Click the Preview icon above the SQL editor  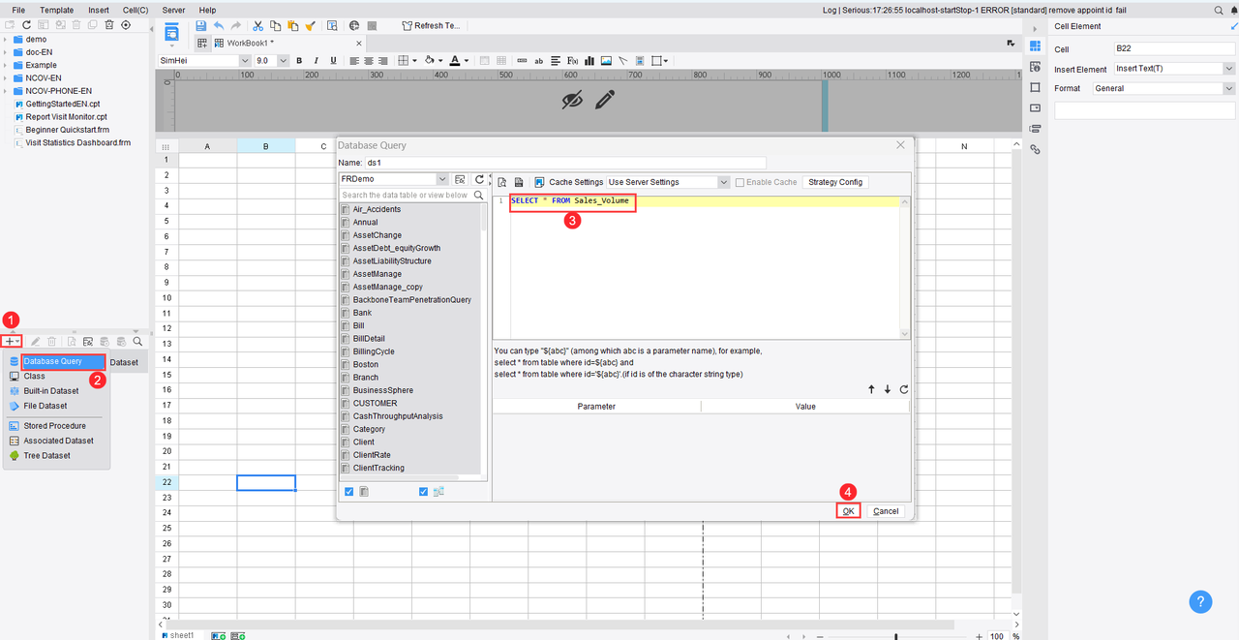(502, 182)
